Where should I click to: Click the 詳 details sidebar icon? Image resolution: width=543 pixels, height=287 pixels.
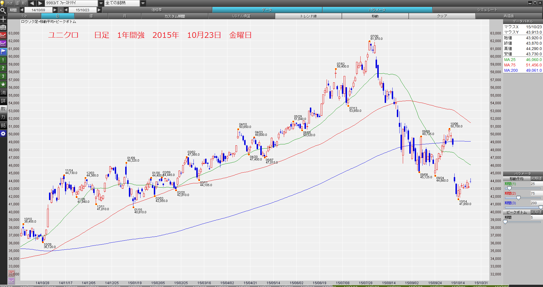pos(3,101)
